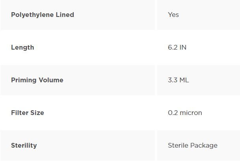Select the 3.3 ML priming volume value
This screenshot has height=163, width=240.
point(178,80)
